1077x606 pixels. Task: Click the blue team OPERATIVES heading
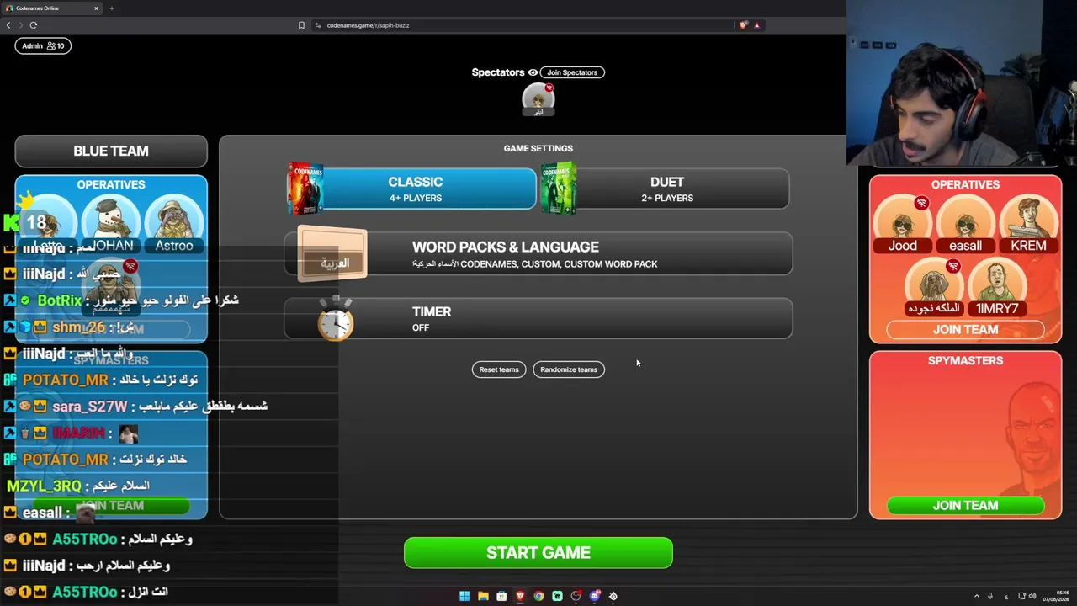click(111, 184)
